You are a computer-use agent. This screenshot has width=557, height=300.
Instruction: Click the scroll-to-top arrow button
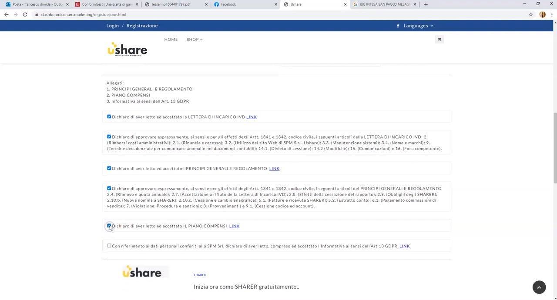click(539, 287)
